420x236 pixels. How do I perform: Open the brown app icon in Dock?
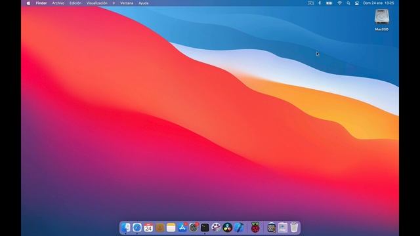pos(160,227)
